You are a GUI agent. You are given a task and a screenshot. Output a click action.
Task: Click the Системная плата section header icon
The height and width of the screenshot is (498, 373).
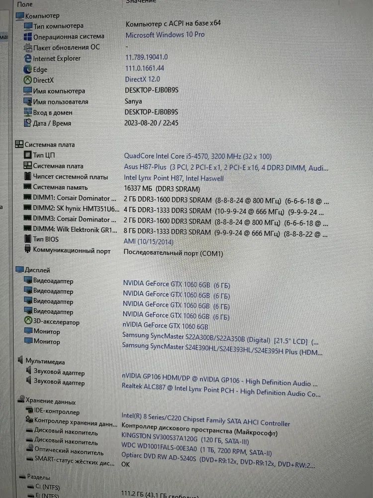coord(19,144)
